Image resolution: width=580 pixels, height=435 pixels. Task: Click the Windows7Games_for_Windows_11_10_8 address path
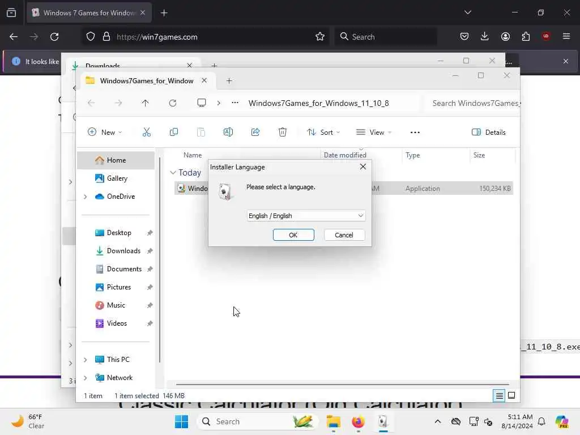[318, 103]
